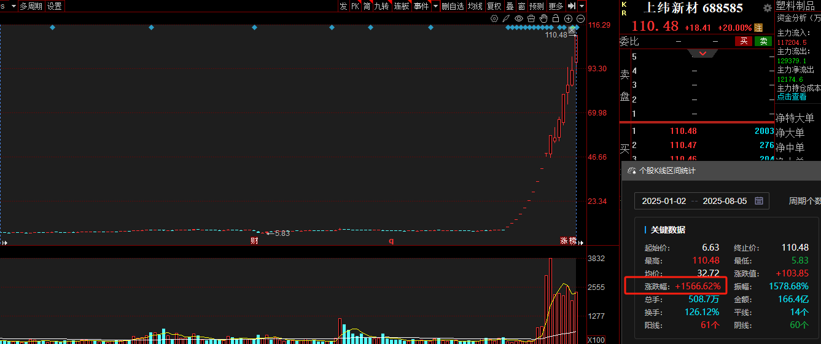Open the 复权 adjustment option
The image size is (821, 344).
click(494, 6)
